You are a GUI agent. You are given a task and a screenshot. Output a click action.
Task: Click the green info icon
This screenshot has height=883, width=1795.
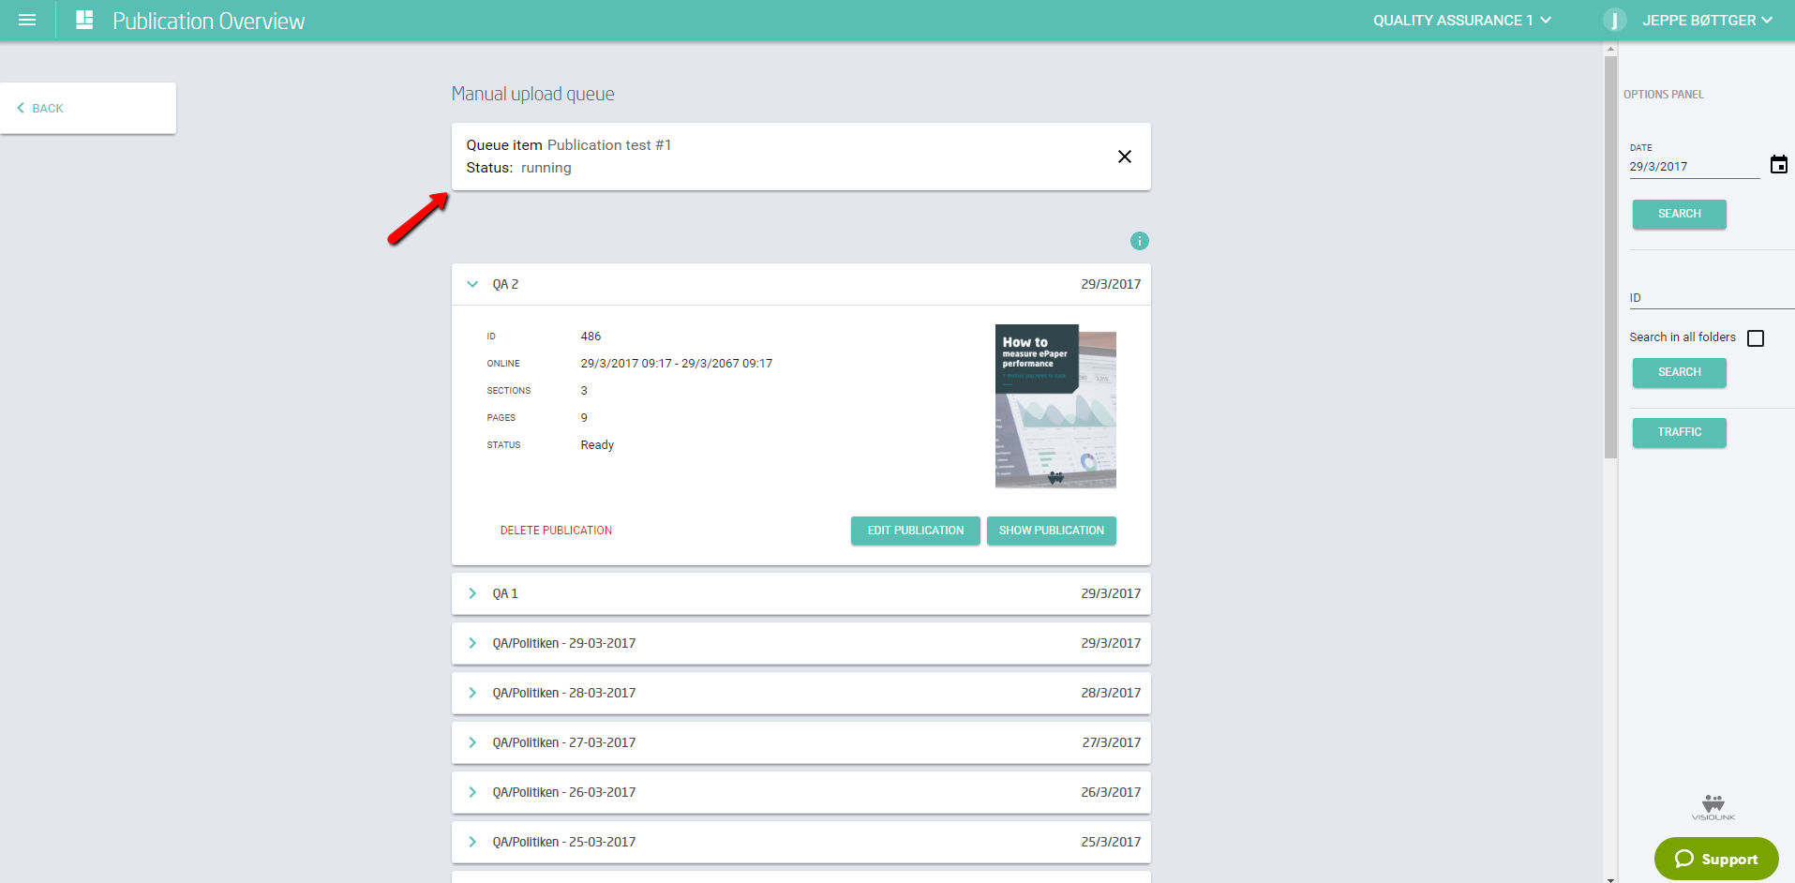point(1139,241)
